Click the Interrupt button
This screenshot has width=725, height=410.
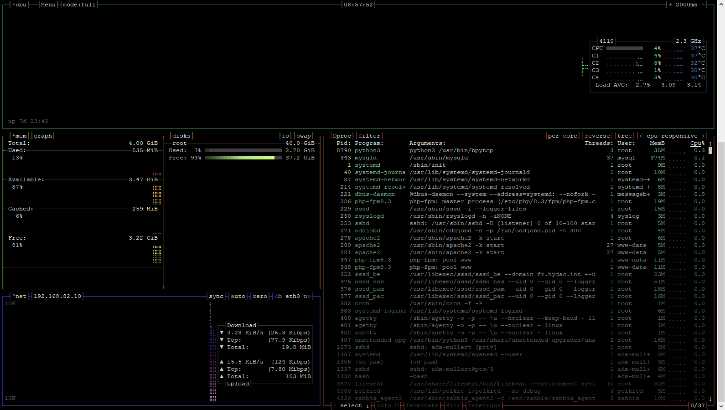(x=484, y=405)
